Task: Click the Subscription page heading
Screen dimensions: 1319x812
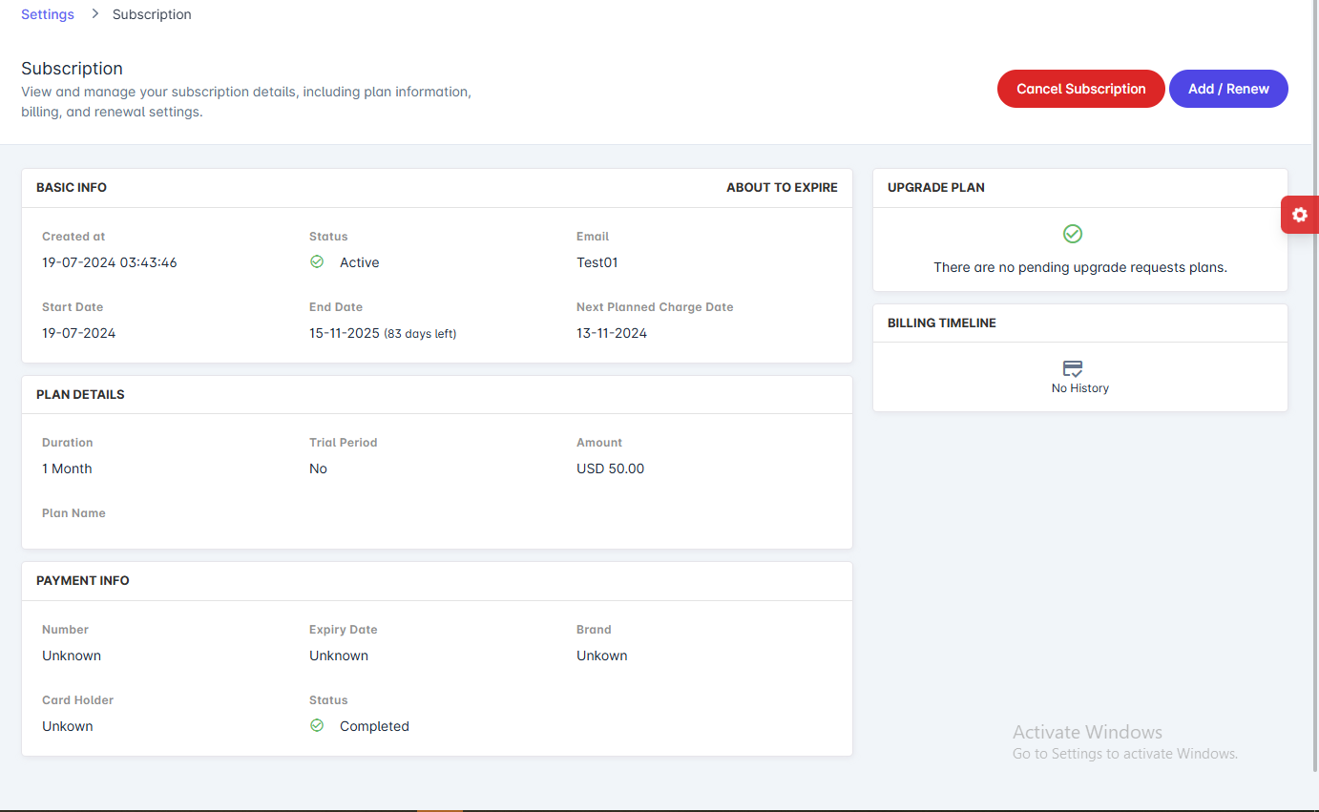Action: point(73,69)
